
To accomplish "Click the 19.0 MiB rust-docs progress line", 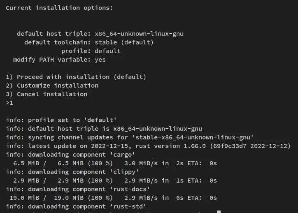I will (111, 198).
